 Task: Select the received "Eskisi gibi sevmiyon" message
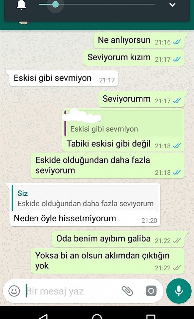point(64,78)
